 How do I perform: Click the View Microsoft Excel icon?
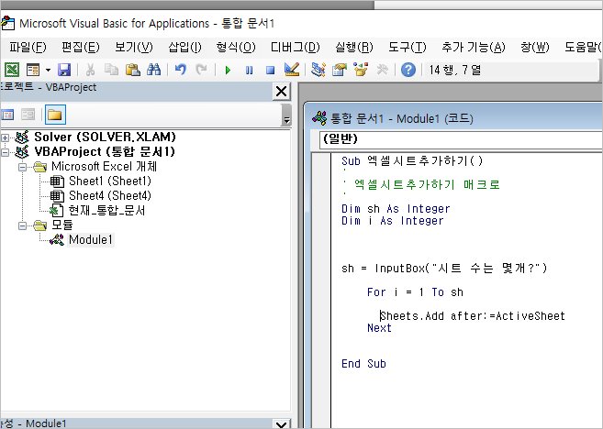13,70
